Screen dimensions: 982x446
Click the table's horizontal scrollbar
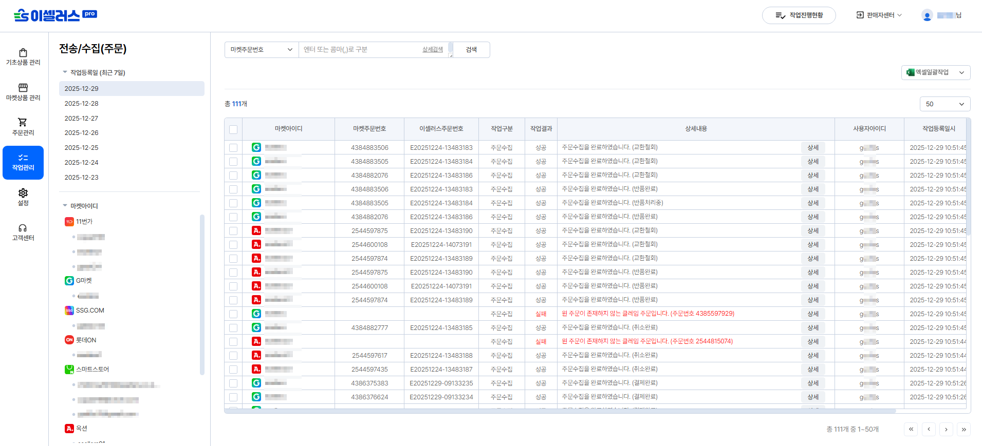[x=560, y=411]
